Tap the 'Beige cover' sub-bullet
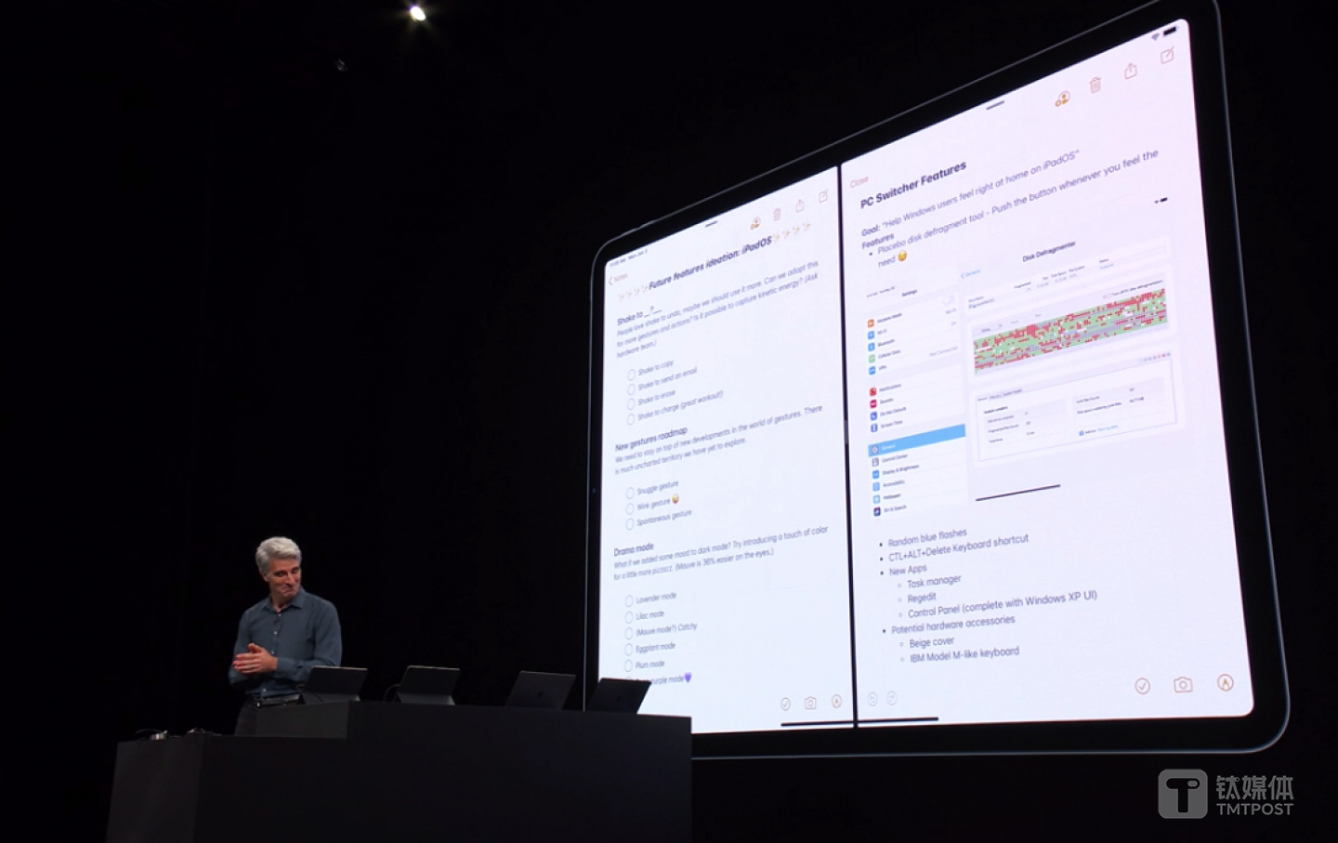 pyautogui.click(x=931, y=642)
